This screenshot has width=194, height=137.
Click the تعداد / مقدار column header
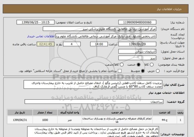point(45,112)
